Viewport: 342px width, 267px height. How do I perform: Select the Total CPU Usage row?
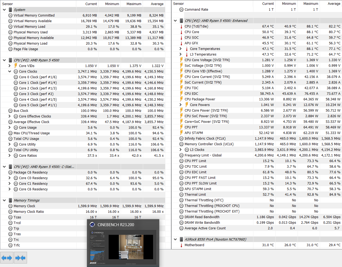[83, 139]
